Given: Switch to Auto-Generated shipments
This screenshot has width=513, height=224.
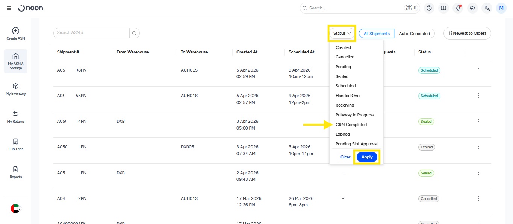Looking at the screenshot, I should click(x=414, y=34).
